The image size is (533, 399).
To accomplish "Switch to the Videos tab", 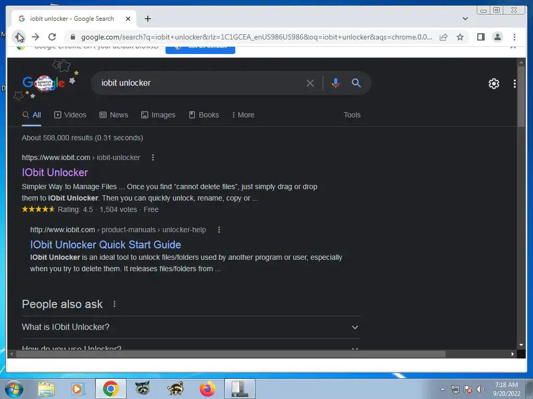I will pyautogui.click(x=70, y=115).
